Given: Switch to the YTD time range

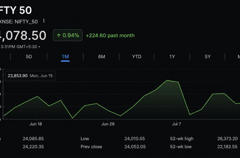Looking at the screenshot, I should click(x=137, y=57).
